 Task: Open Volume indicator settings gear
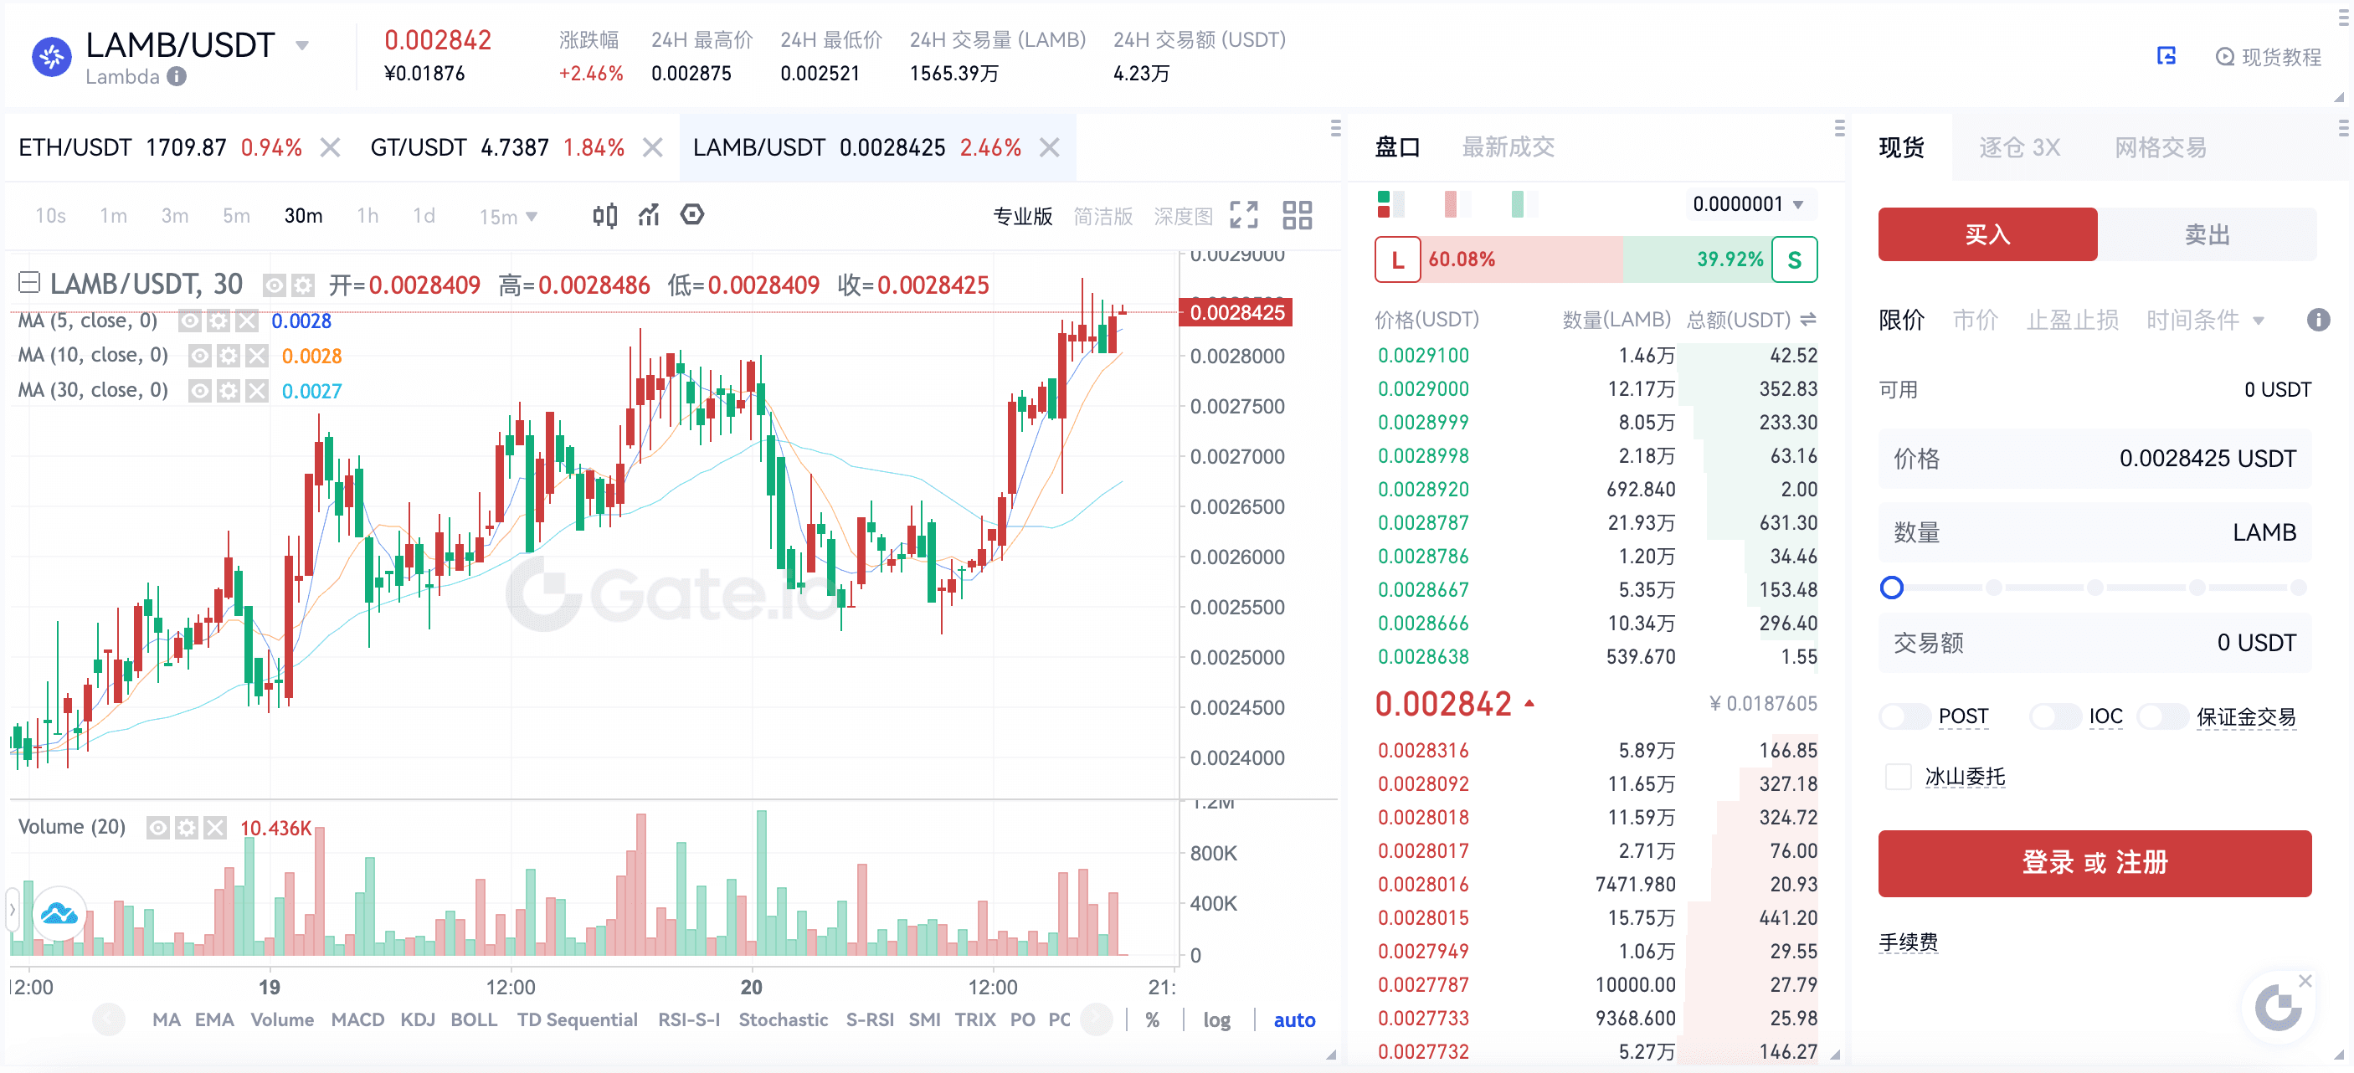pyautogui.click(x=187, y=828)
